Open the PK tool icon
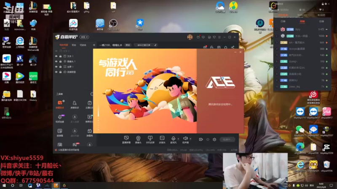 [x=75, y=144]
